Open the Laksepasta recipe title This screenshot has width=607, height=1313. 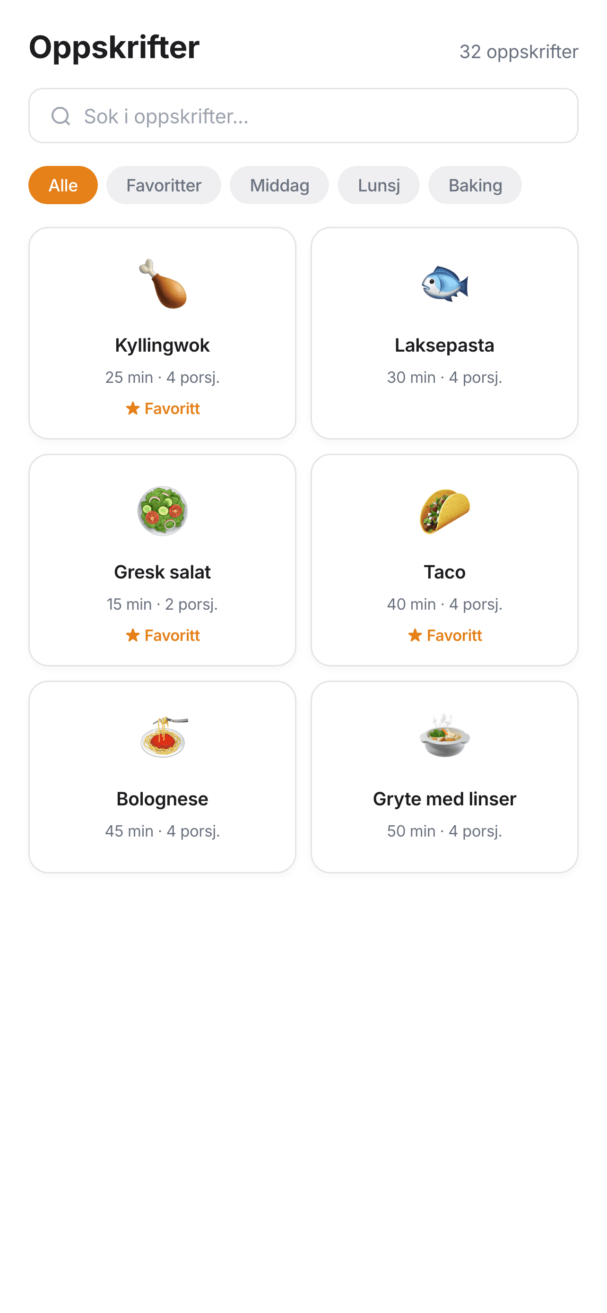tap(444, 345)
